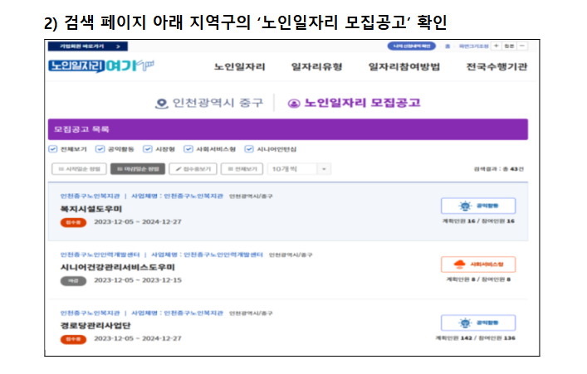Click the 화면크기조정 label in top bar
The height and width of the screenshot is (374, 587).
pyautogui.click(x=474, y=46)
